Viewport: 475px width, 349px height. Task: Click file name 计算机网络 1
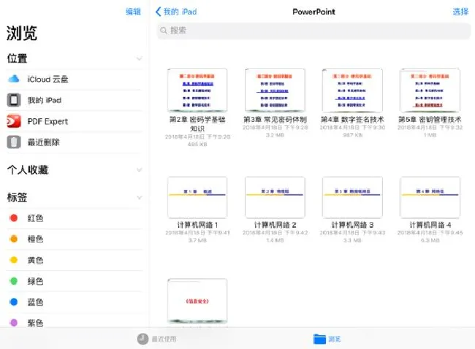197,225
